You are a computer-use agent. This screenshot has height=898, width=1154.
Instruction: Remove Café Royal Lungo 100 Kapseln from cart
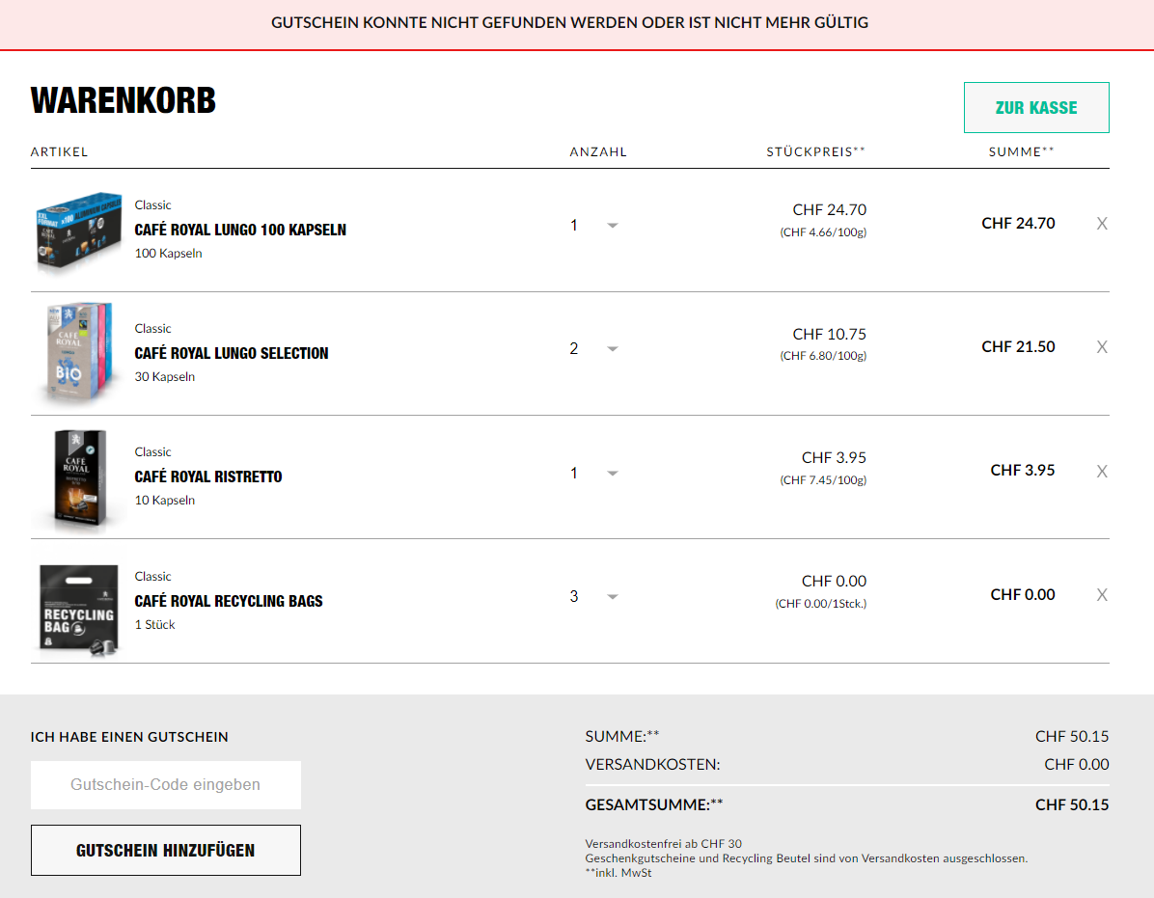click(1102, 224)
